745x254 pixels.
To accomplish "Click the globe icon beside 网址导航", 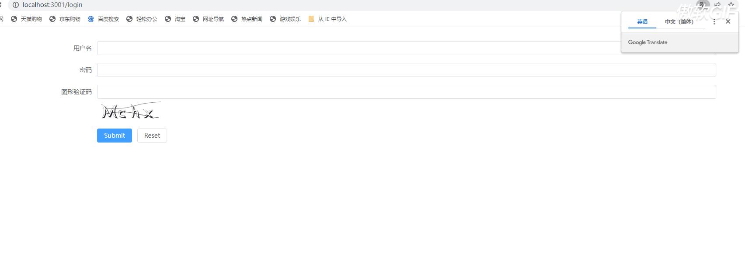I will (196, 19).
